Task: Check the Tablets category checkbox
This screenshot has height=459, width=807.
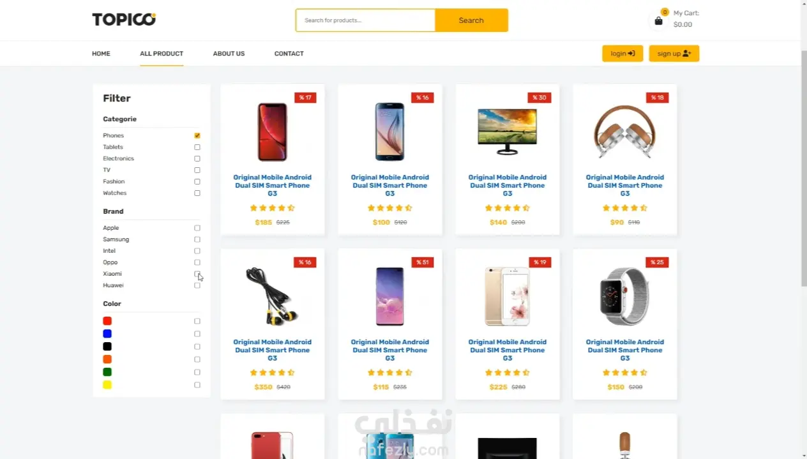Action: [x=197, y=147]
